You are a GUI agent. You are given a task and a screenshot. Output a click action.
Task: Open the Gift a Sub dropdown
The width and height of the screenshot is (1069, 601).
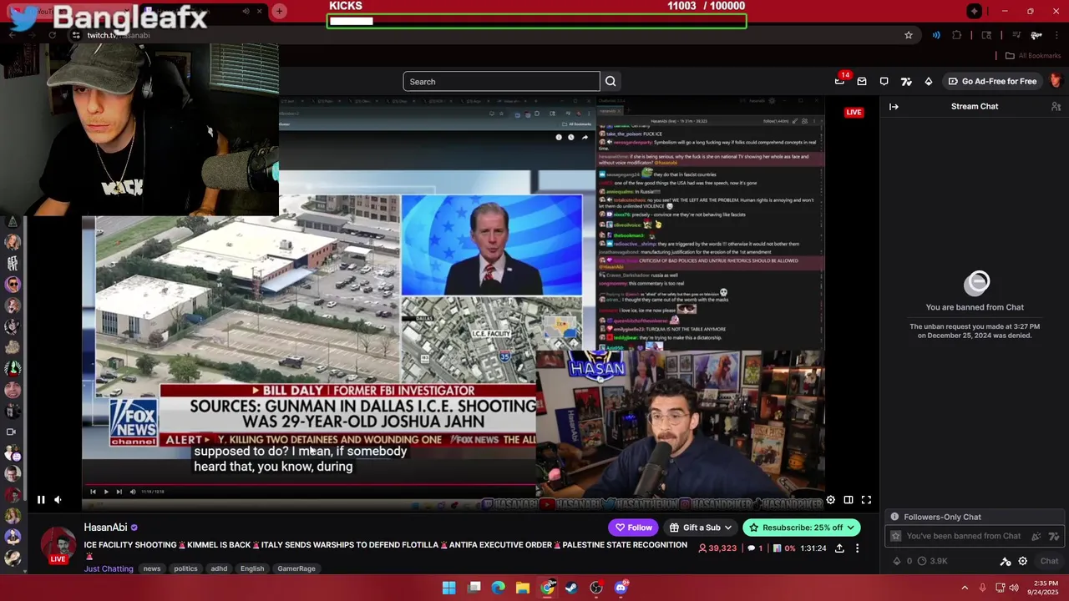coord(702,528)
